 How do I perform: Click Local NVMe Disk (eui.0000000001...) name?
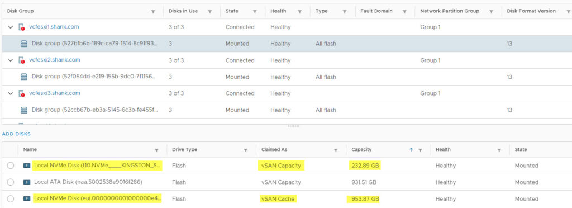[98, 199]
